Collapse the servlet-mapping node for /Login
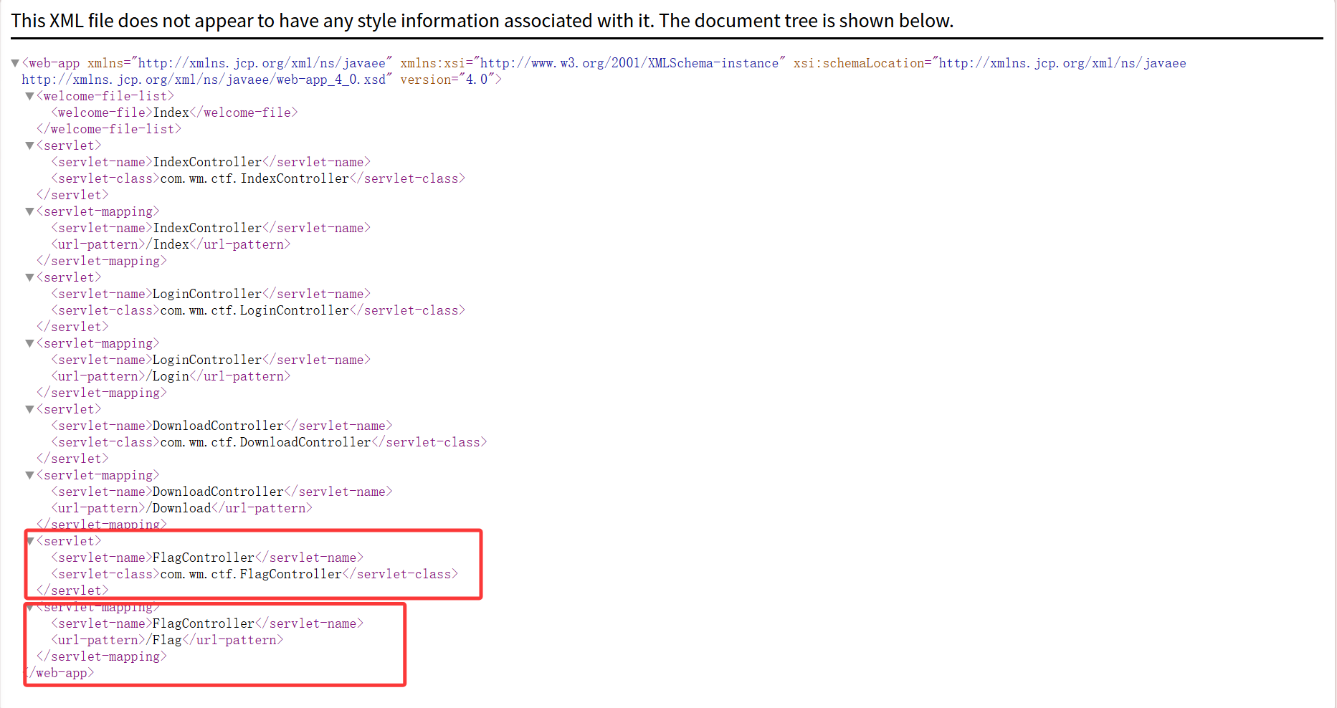The image size is (1337, 708). [x=29, y=343]
